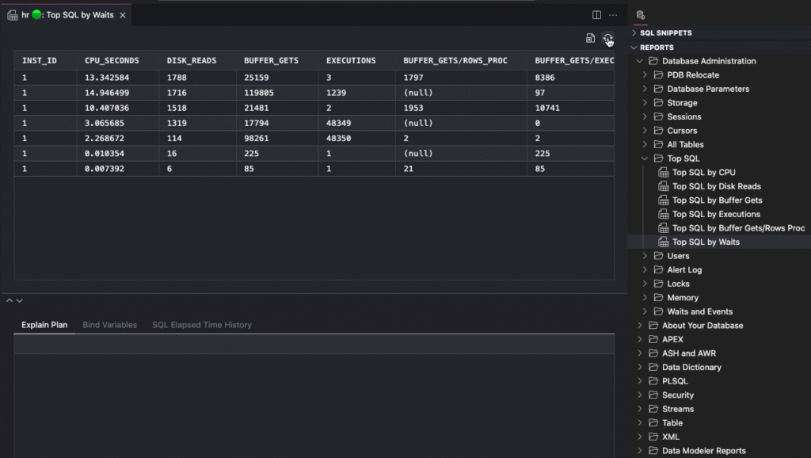The height and width of the screenshot is (458, 811).
Task: Sort by CPU_SECONDS column header
Action: pyautogui.click(x=112, y=60)
